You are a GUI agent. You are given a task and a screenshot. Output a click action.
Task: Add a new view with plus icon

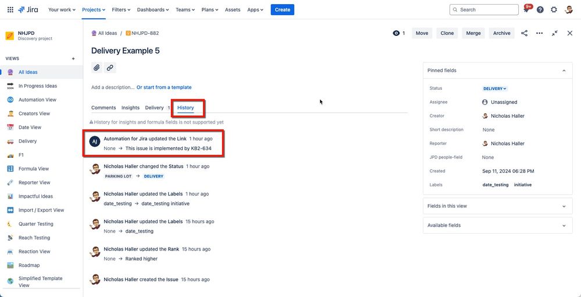point(73,59)
